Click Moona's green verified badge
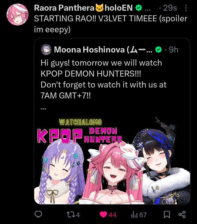 (158, 50)
